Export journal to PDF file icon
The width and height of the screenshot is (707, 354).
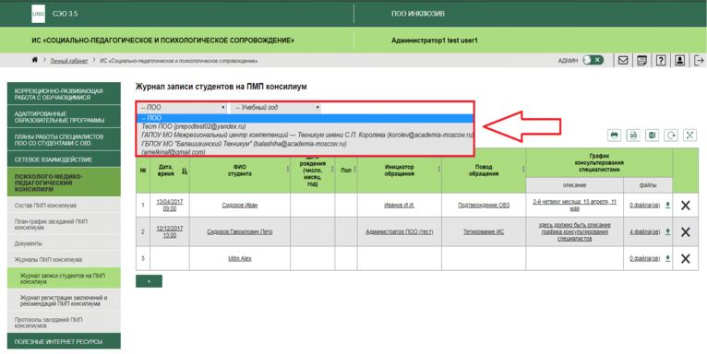tap(633, 136)
